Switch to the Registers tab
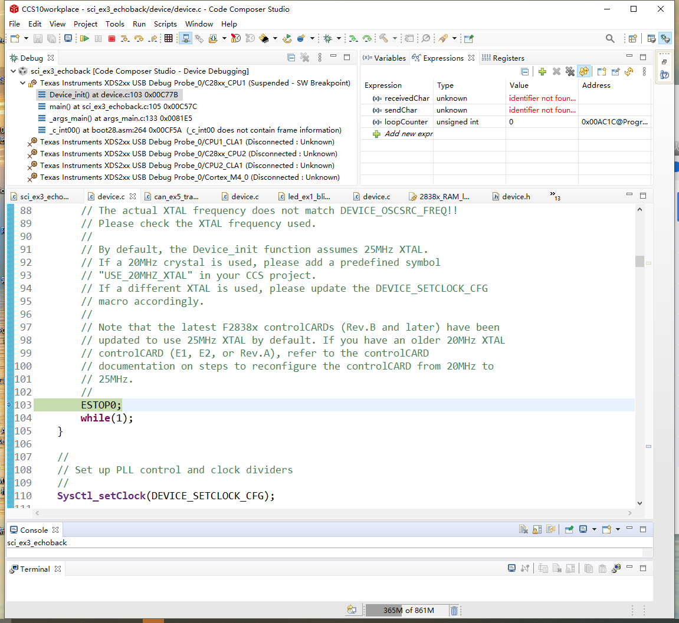Screen dimensions: 679x623 point(503,58)
